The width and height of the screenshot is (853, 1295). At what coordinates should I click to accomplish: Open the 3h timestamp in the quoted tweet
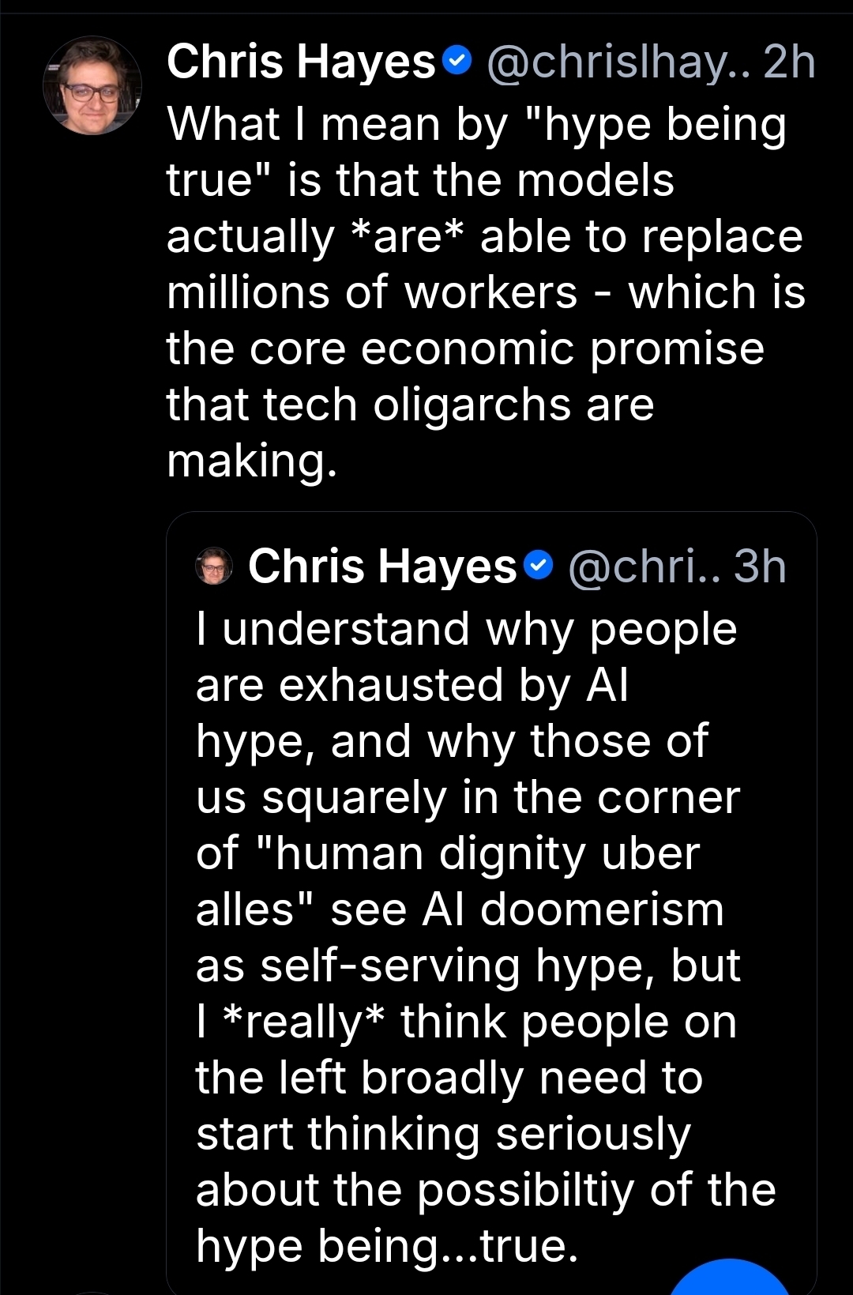click(x=760, y=567)
